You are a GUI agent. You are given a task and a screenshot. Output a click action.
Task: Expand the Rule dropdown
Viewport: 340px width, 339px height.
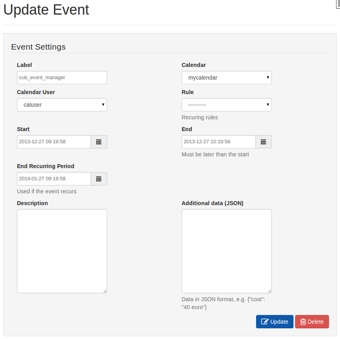click(227, 105)
